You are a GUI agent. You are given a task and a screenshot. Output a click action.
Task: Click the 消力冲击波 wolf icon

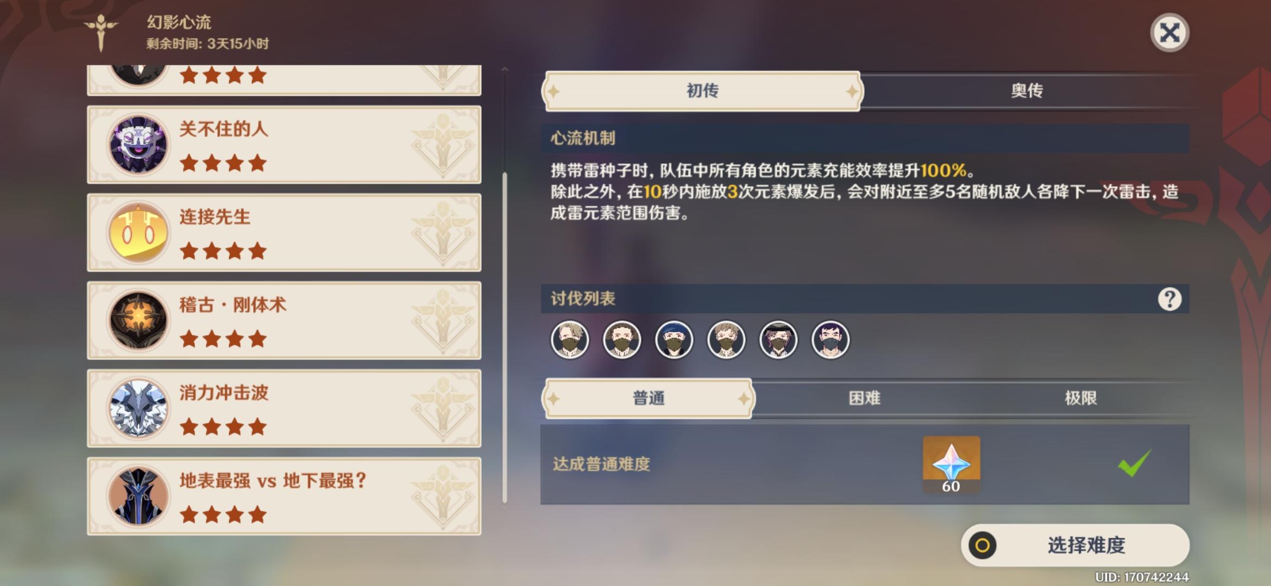[138, 408]
